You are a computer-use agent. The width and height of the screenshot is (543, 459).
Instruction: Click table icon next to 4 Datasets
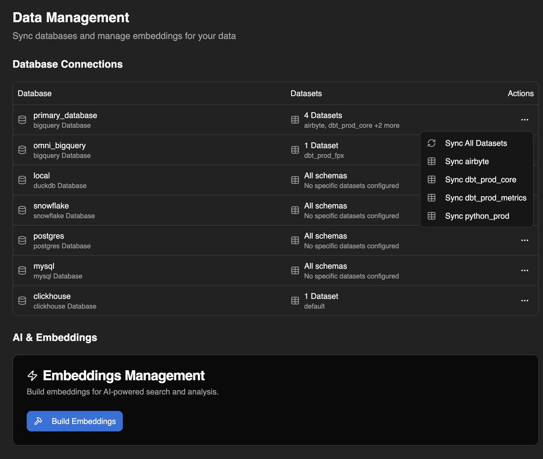295,120
